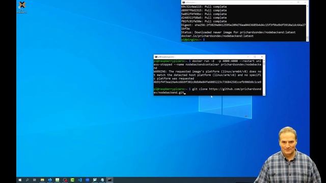This screenshot has height=183, width=326.
Task: Maximize the upper pinginx terminal window
Action: [298, 2]
